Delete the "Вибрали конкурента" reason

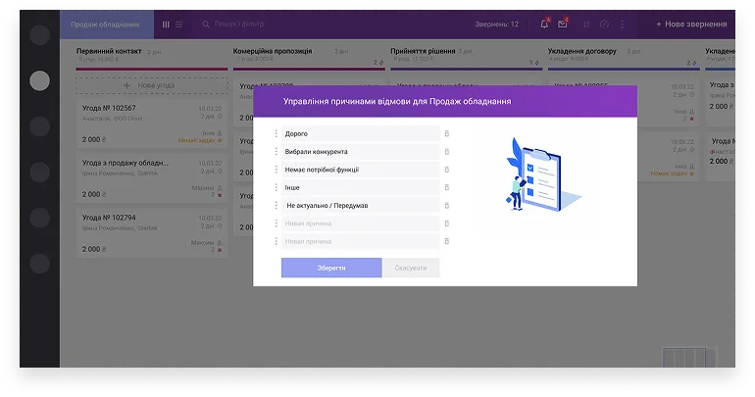tap(447, 152)
